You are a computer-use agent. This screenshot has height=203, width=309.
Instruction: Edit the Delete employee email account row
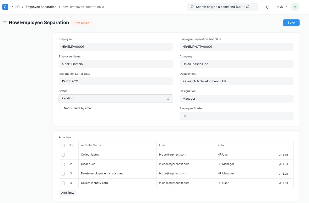click(x=284, y=174)
